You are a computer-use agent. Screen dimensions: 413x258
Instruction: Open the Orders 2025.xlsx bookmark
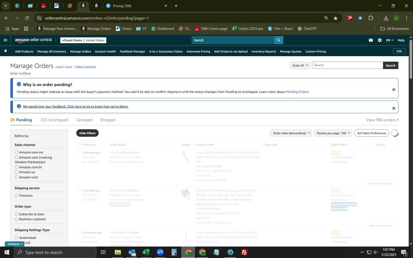248,29
